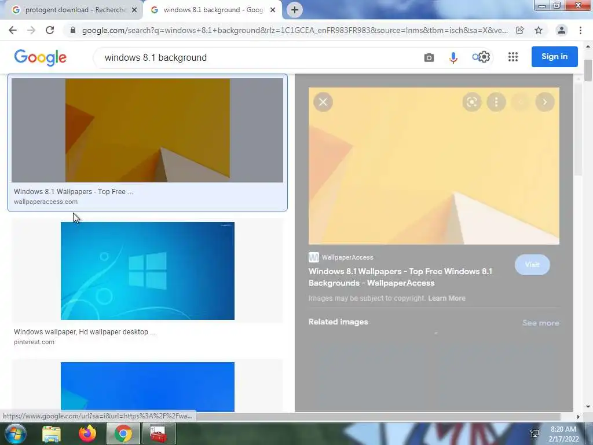Screen dimensions: 593x445
Task: Visit the WallpaperAccess page
Action: 532,264
